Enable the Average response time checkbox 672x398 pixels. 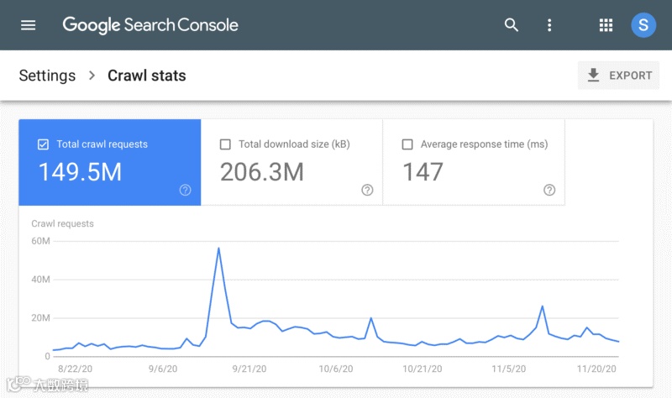407,144
